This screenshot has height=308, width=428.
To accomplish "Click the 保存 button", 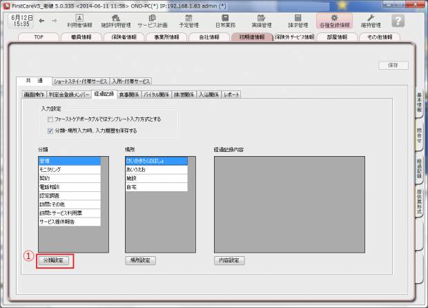I will [x=392, y=65].
